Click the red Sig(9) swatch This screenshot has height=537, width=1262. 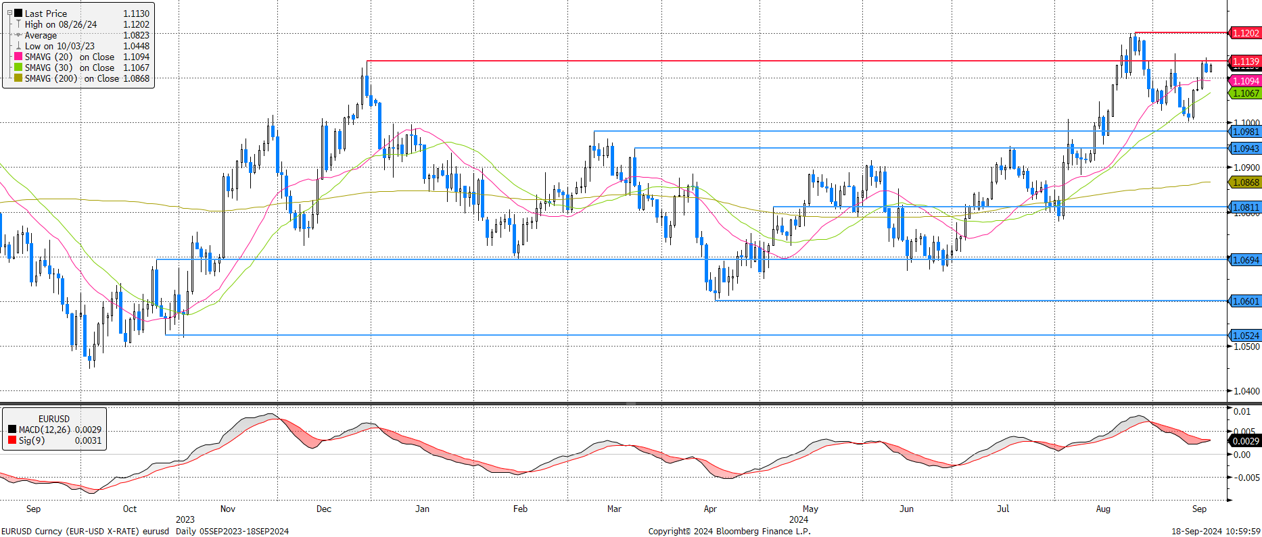(12, 440)
